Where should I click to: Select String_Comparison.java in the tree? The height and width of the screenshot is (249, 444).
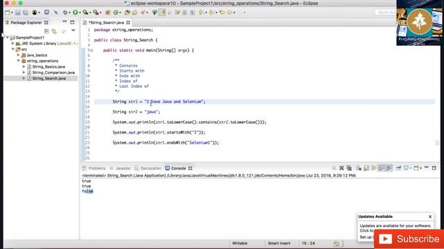pyautogui.click(x=53, y=73)
